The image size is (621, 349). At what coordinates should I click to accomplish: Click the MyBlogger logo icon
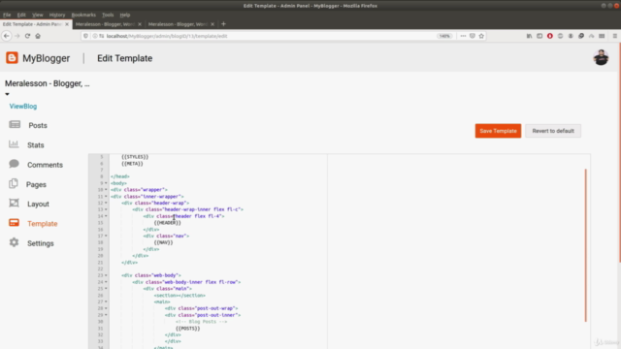coord(12,58)
